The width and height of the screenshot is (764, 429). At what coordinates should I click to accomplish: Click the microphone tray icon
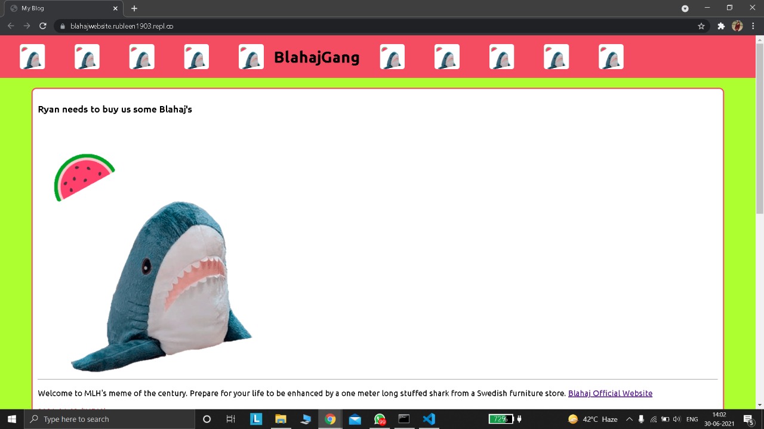(x=641, y=419)
